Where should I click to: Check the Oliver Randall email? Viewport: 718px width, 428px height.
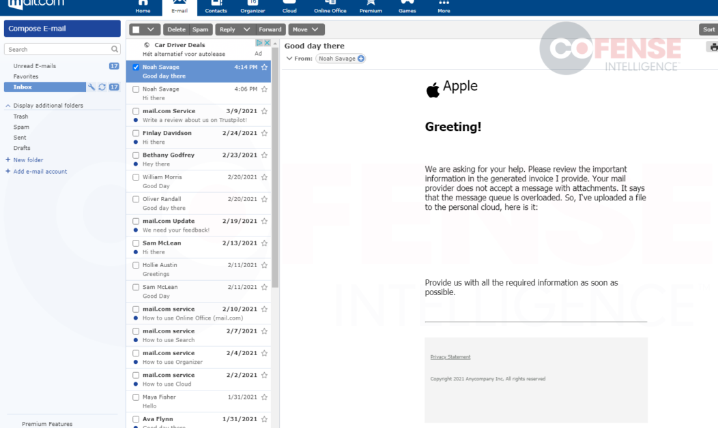coord(136,199)
